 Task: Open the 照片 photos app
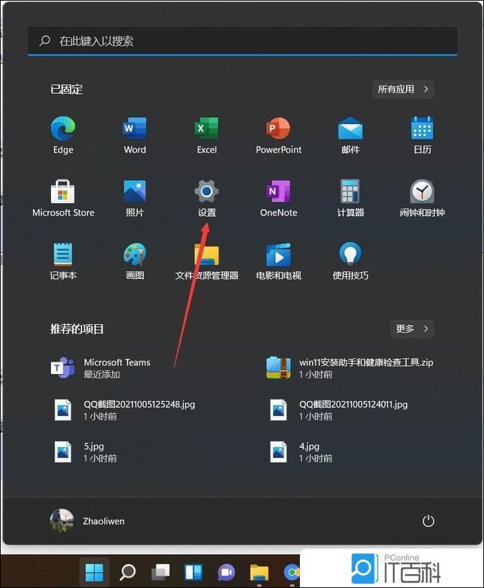tap(135, 198)
